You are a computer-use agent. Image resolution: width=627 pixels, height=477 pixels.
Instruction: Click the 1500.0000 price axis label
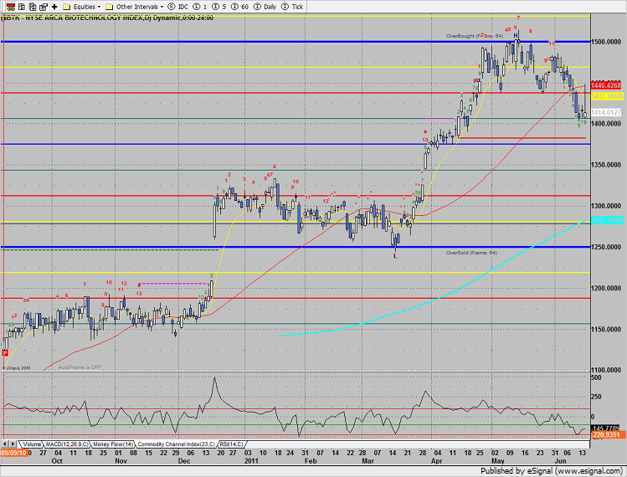606,42
